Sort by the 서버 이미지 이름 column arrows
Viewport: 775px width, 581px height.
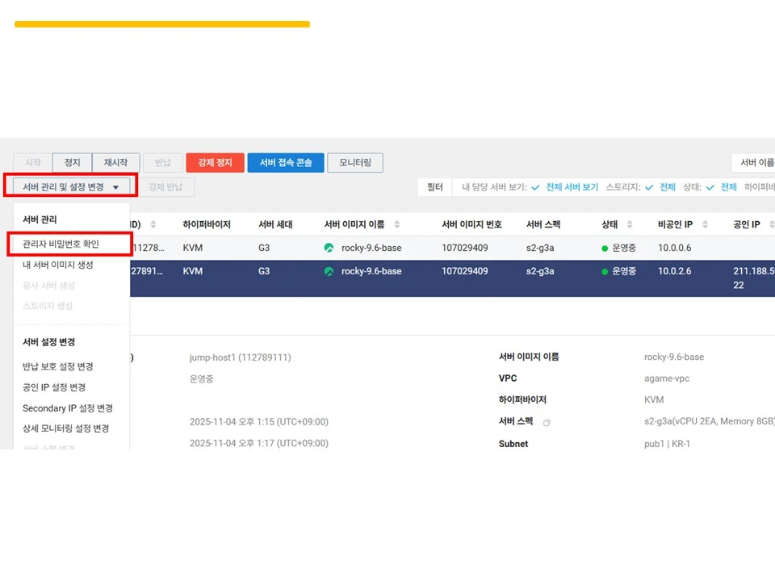tap(397, 224)
